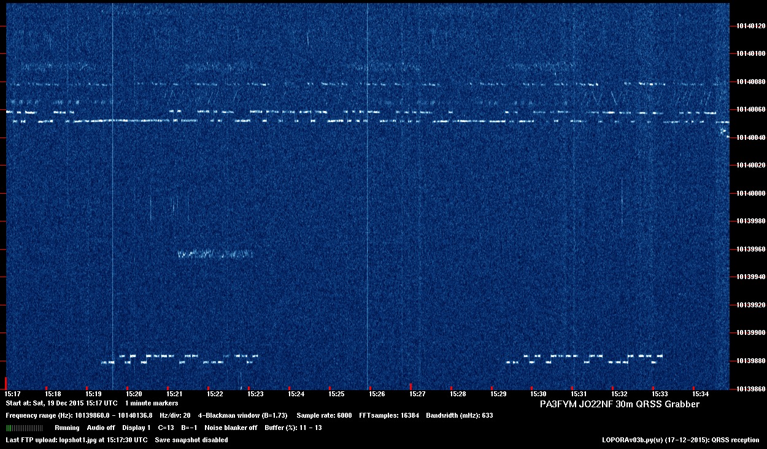
Task: Click the 'Noise blanker off' status
Action: coord(231,428)
